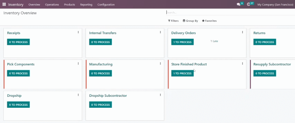
Task: Focus the Search input field
Action: [x=230, y=13]
